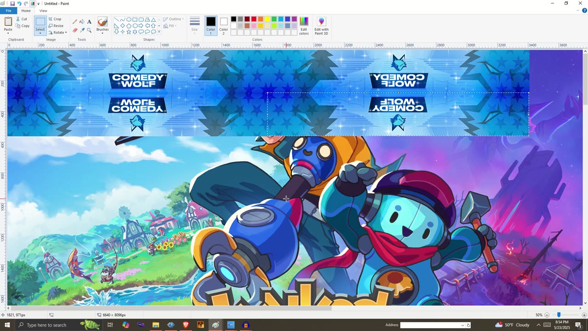Viewport: 588px width, 331px height.
Task: Click the 50% zoom level text
Action: click(x=539, y=315)
